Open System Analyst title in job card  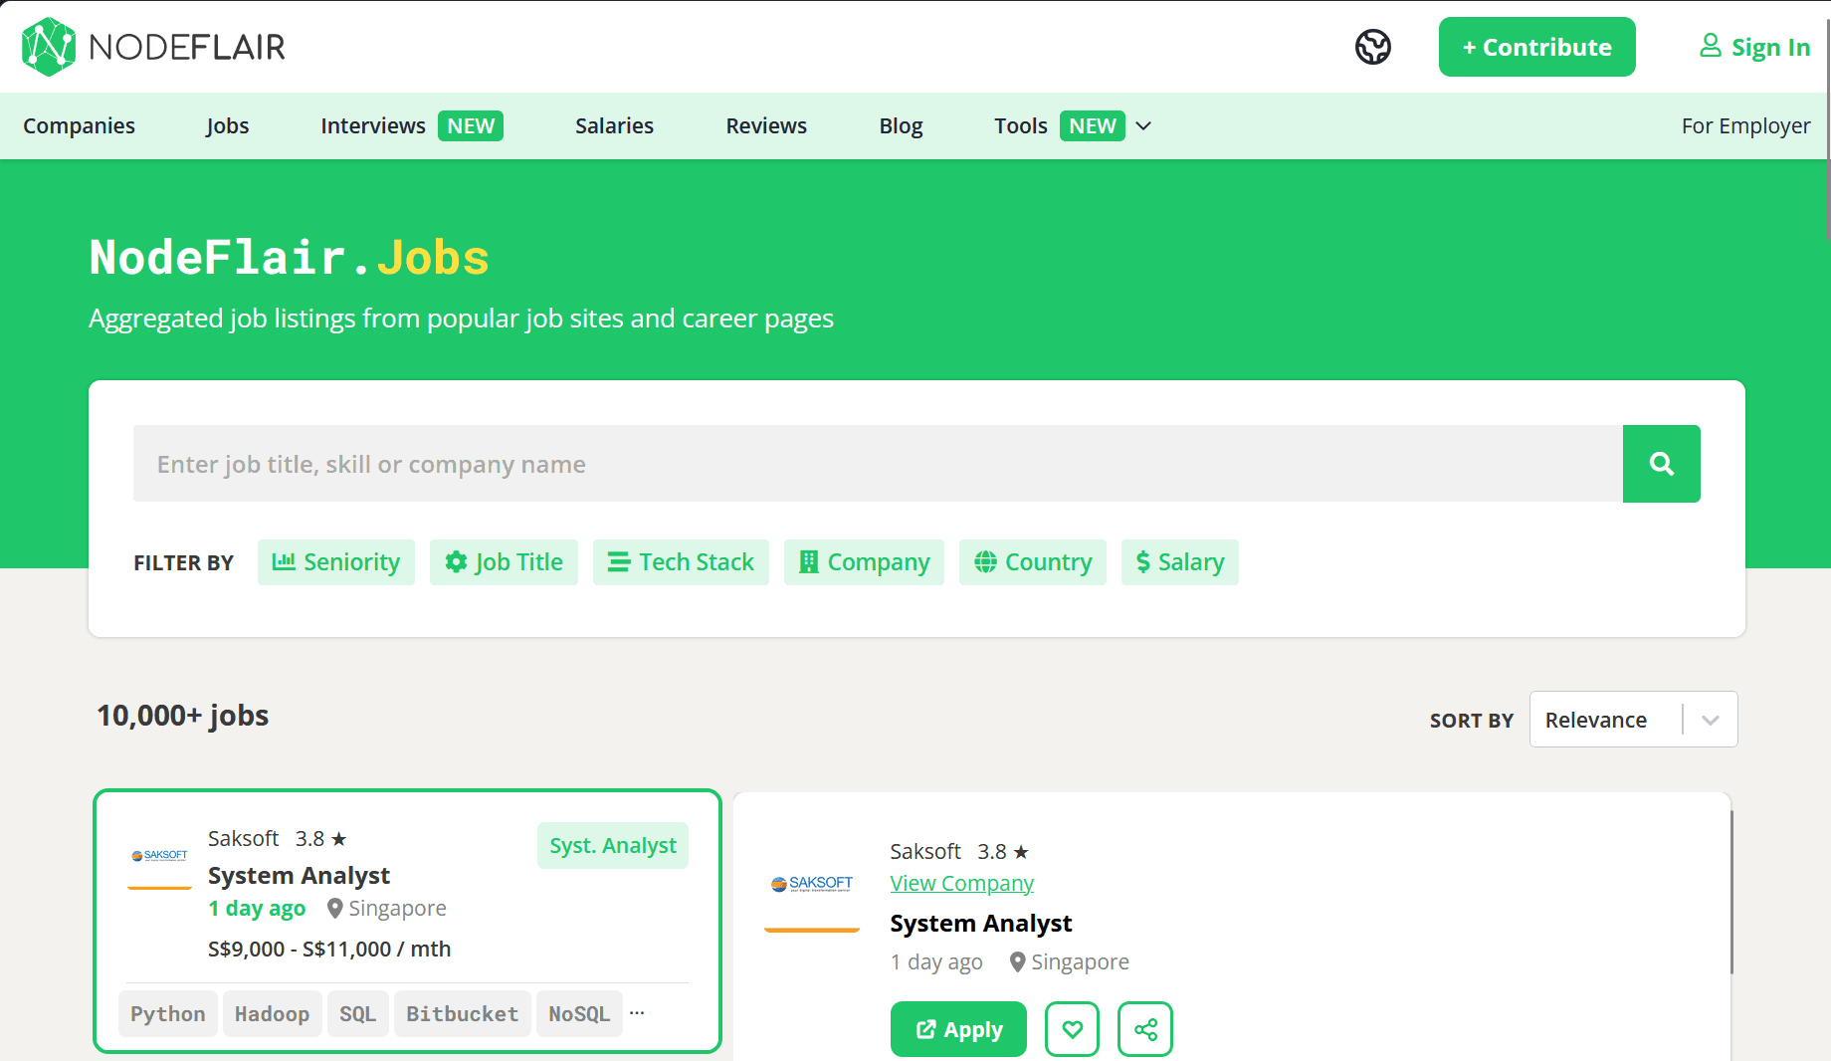pos(299,876)
